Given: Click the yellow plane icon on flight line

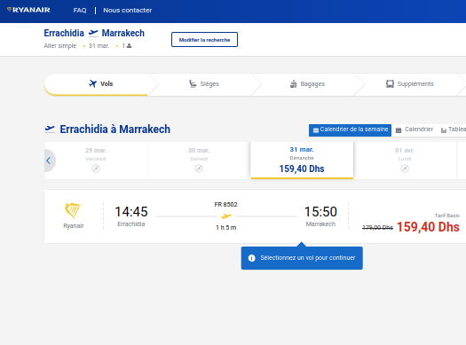Looking at the screenshot, I should point(226,216).
